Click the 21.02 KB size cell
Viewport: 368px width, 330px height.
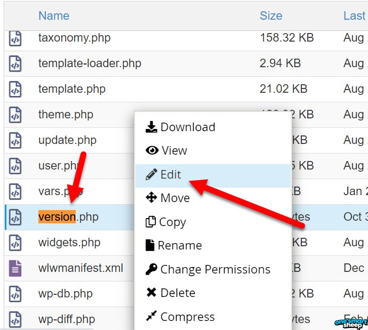tap(284, 88)
